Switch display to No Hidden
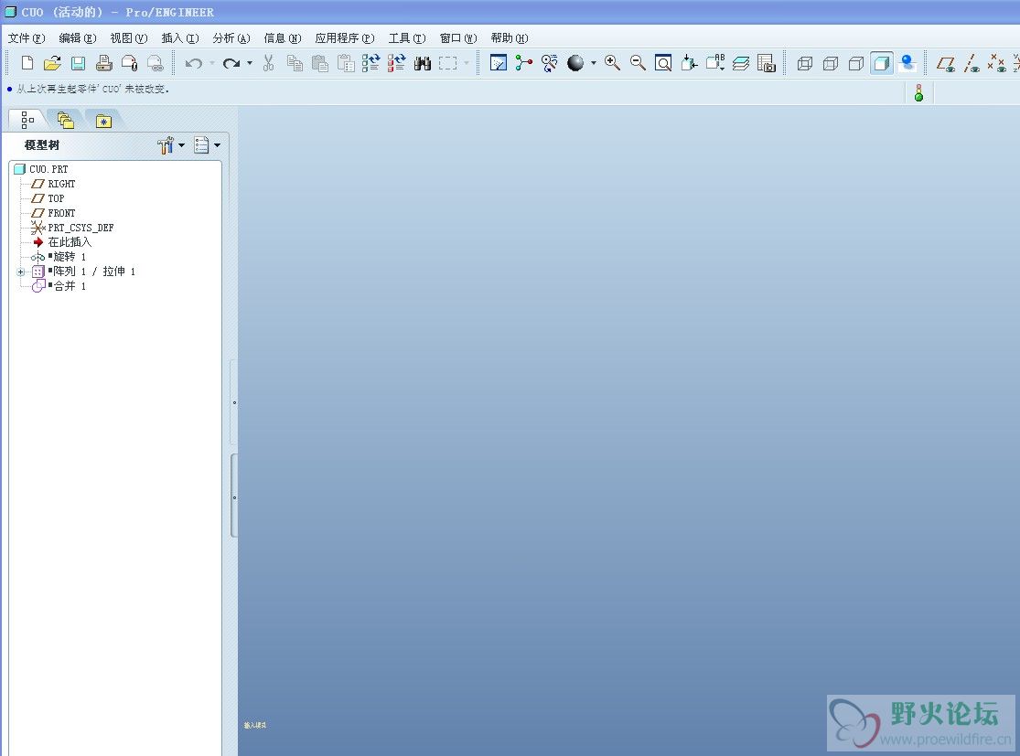 [x=856, y=63]
